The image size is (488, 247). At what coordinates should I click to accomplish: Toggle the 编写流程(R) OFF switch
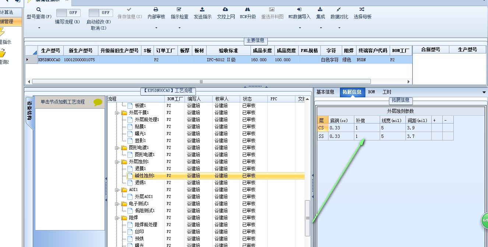click(x=68, y=13)
